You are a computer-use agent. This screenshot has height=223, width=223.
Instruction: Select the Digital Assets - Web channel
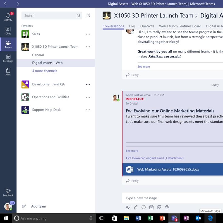coord(56,63)
